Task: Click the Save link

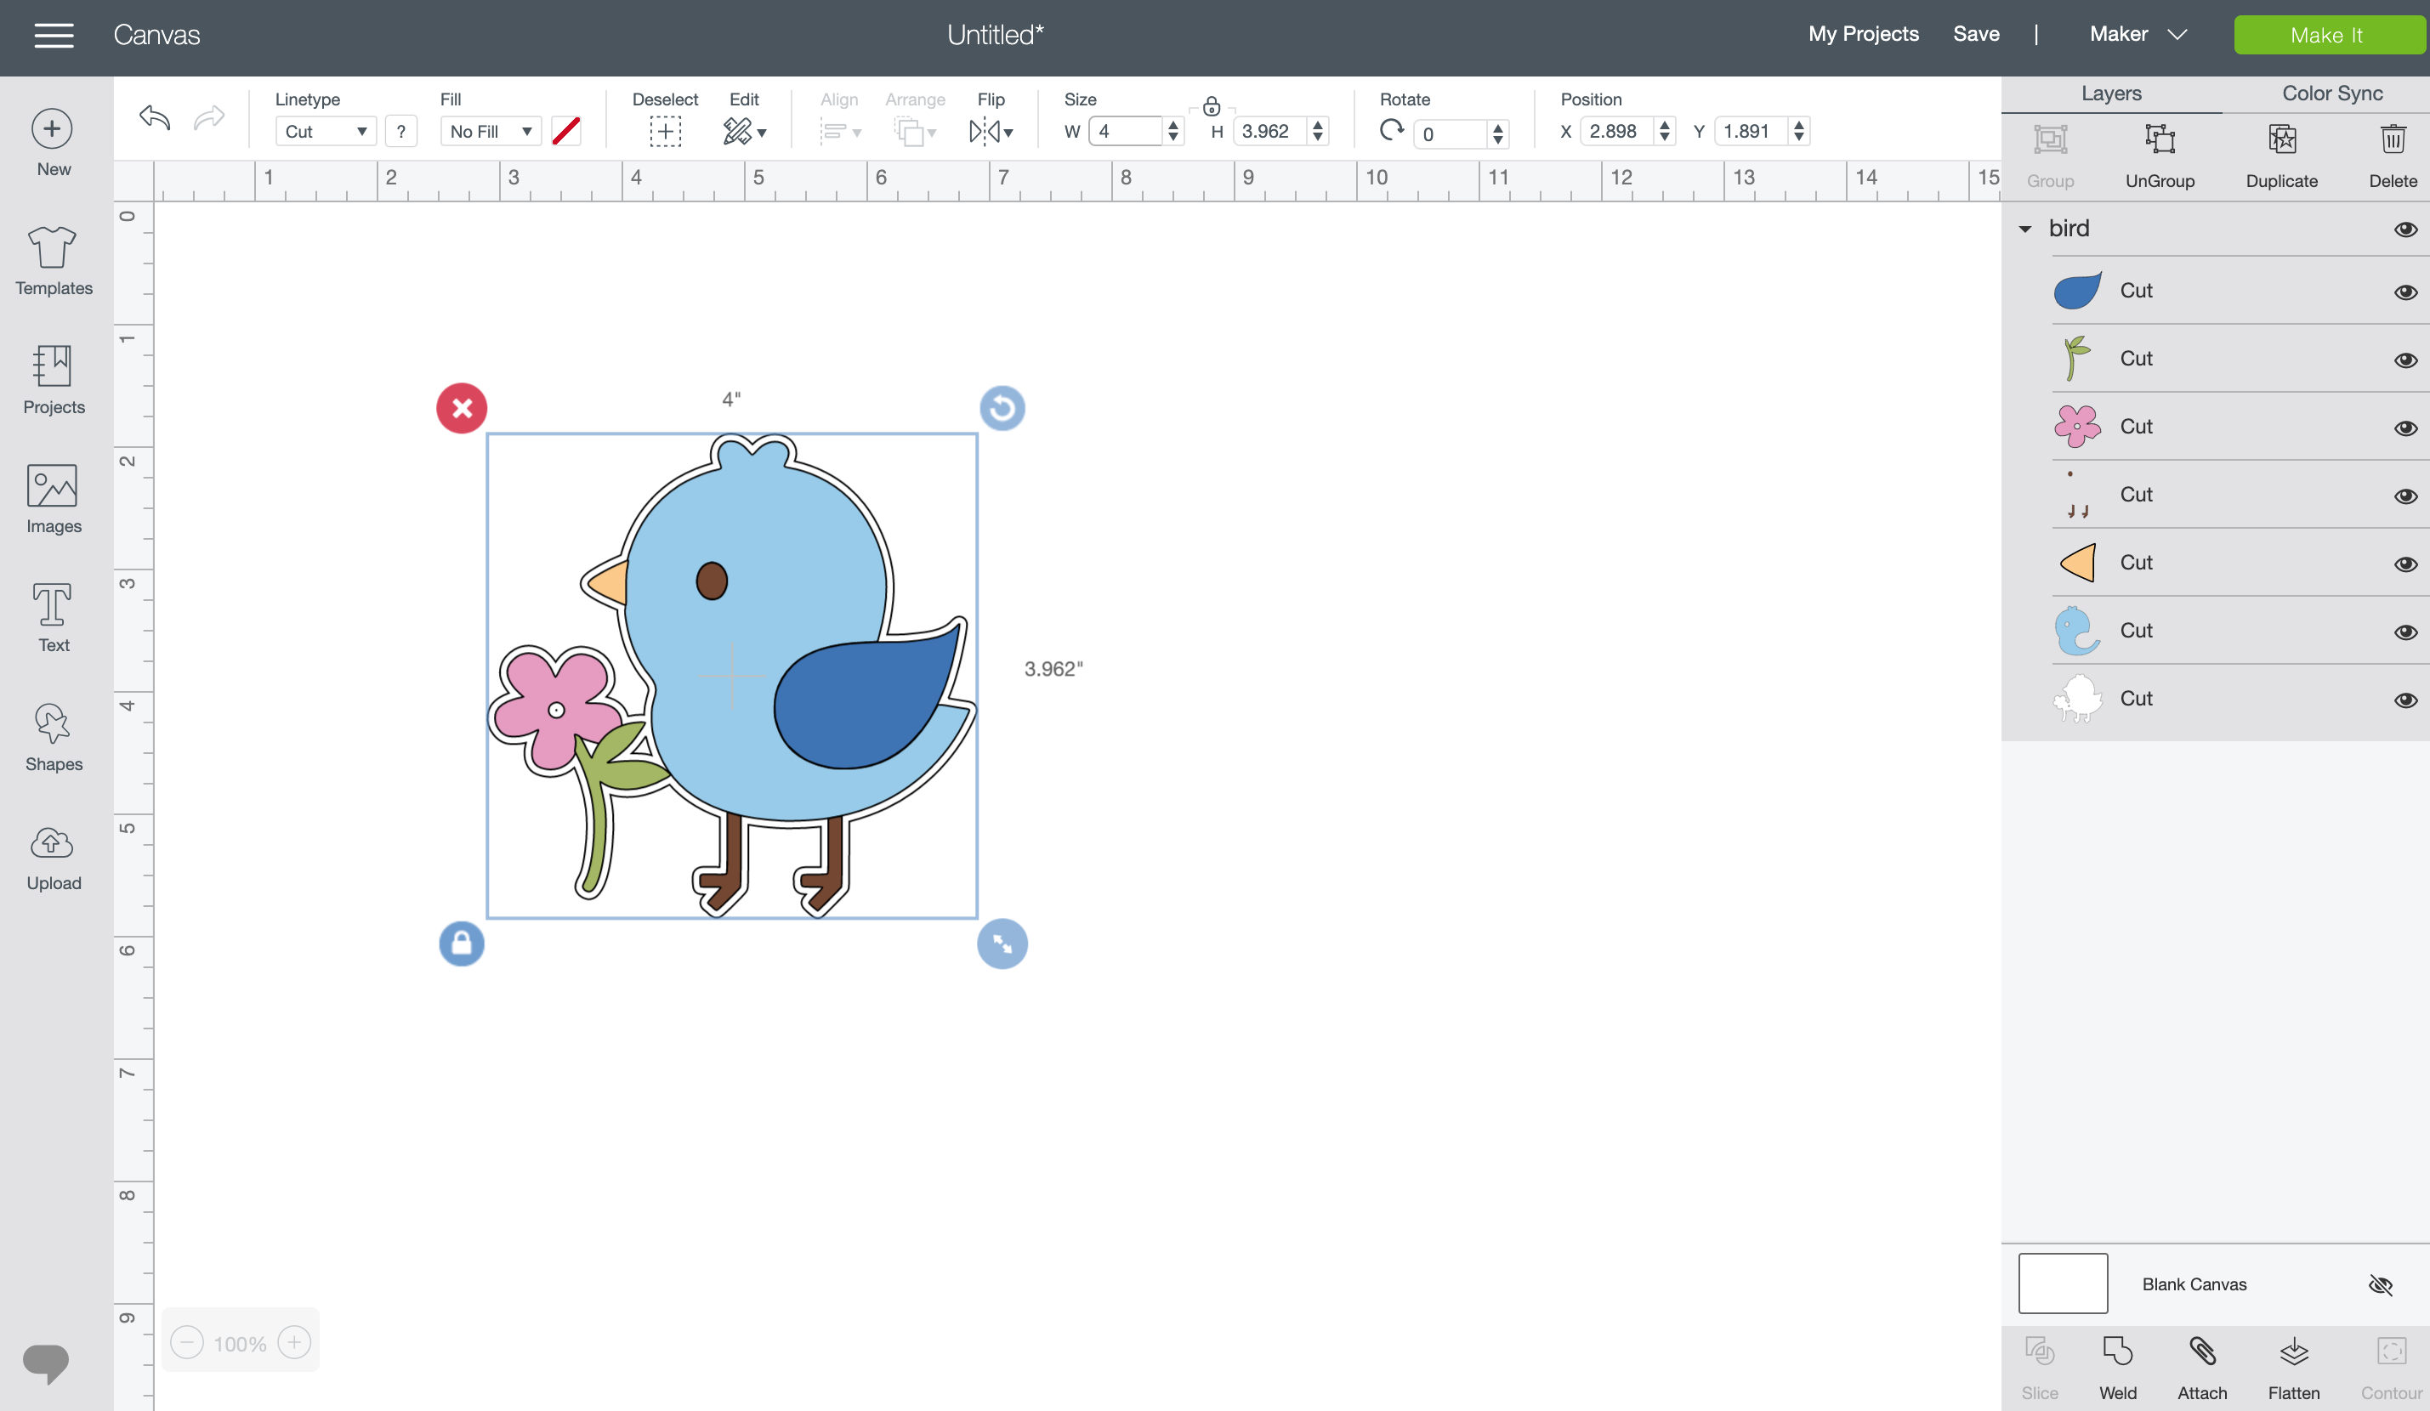Action: (x=1976, y=34)
